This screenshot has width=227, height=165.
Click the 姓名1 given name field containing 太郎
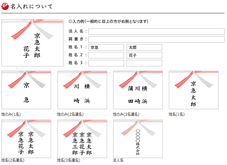pos(144,47)
